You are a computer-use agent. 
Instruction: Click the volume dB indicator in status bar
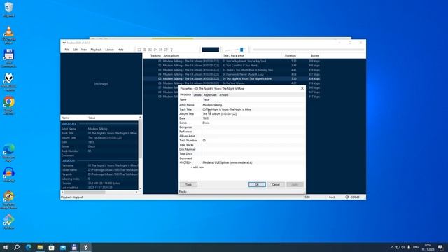(x=352, y=197)
